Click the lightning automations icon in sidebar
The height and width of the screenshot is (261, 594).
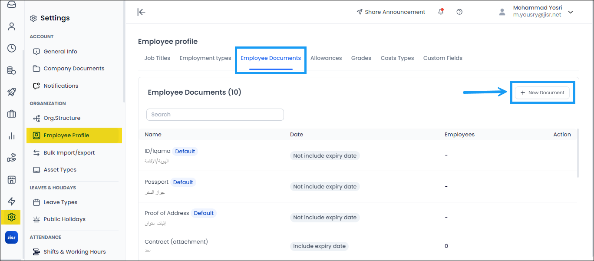click(x=11, y=201)
